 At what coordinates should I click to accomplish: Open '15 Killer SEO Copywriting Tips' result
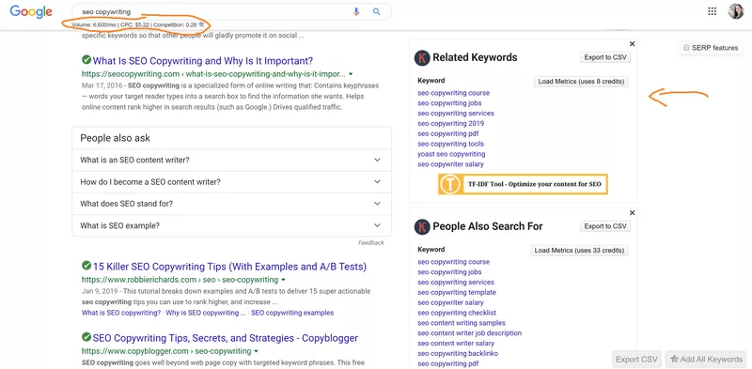tap(229, 267)
